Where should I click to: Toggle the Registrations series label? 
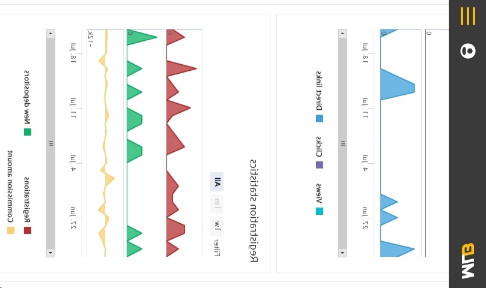coord(27,200)
